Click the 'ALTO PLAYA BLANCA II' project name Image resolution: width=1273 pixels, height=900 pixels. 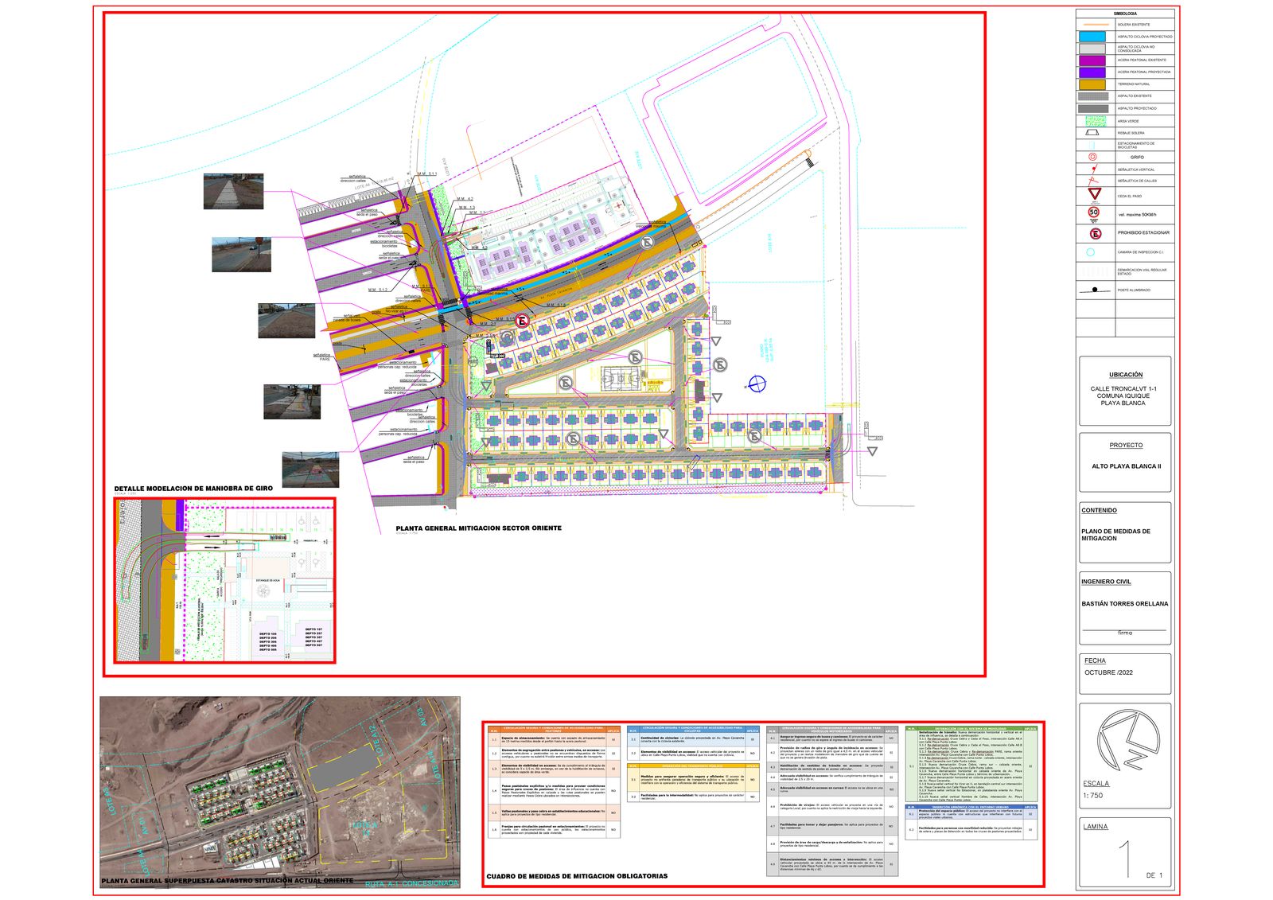pyautogui.click(x=1127, y=466)
